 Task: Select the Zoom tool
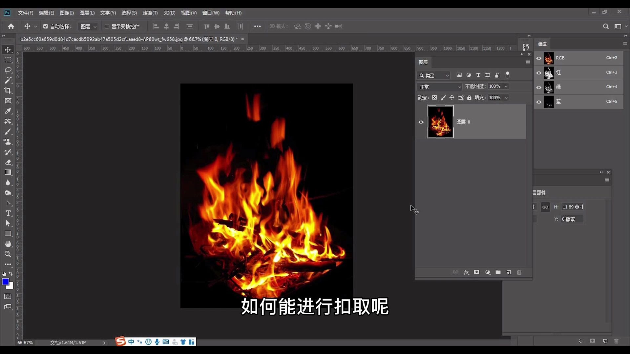[8, 254]
